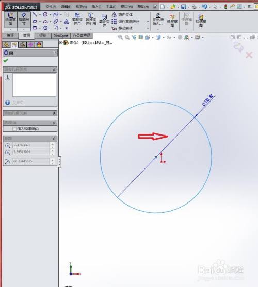Open the DisplayManager tab icon
Image resolution: width=258 pixels, height=287 pixels.
coord(39,45)
